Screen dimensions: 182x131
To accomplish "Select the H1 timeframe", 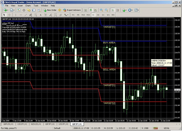I will tap(93, 15).
